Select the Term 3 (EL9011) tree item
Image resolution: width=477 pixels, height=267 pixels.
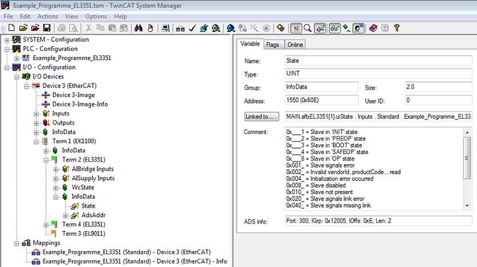pos(84,233)
